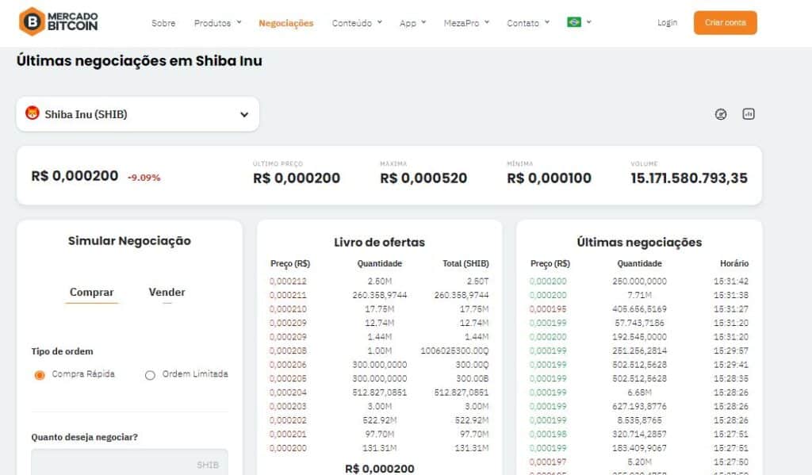
Task: Select order book price 0,000208
Action: pos(288,351)
